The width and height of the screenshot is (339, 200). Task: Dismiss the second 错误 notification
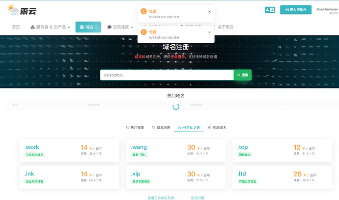pyautogui.click(x=209, y=32)
